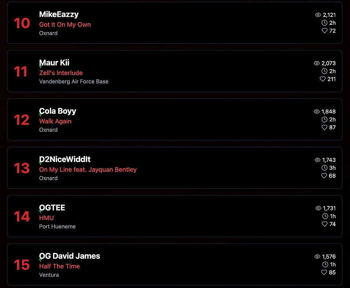Click the clock icon on Cola Boyy's row
This screenshot has height=288, width=350.
(324, 119)
